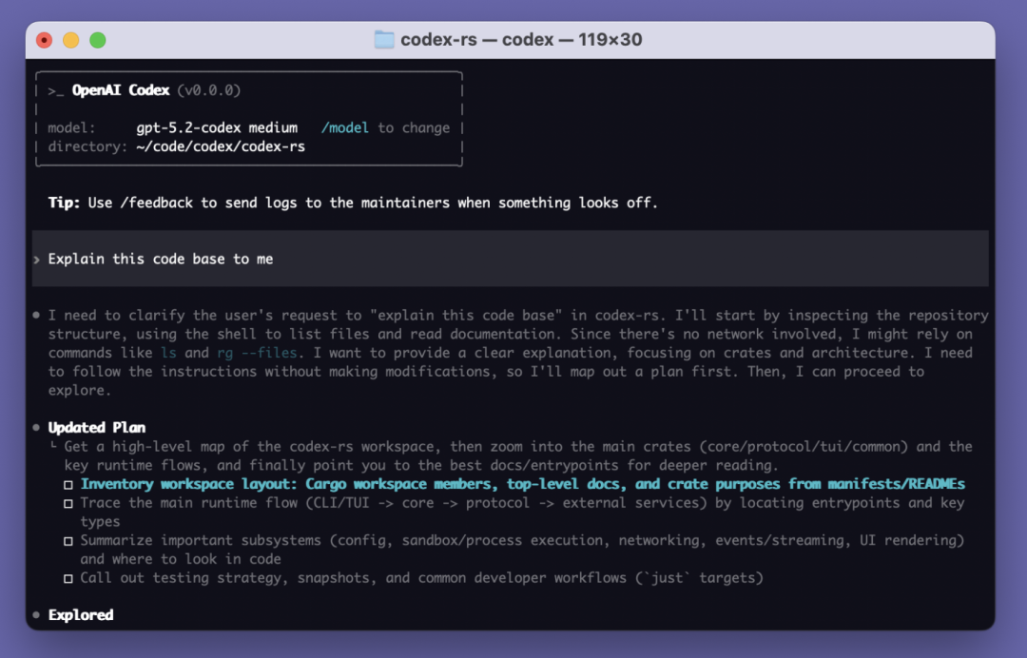This screenshot has height=658, width=1027.
Task: Click the bullet beside the reasoning paragraph
Action: pos(36,315)
